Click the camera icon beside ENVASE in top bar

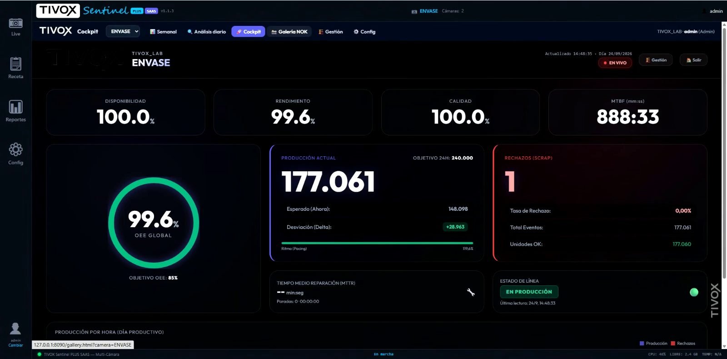pos(414,11)
